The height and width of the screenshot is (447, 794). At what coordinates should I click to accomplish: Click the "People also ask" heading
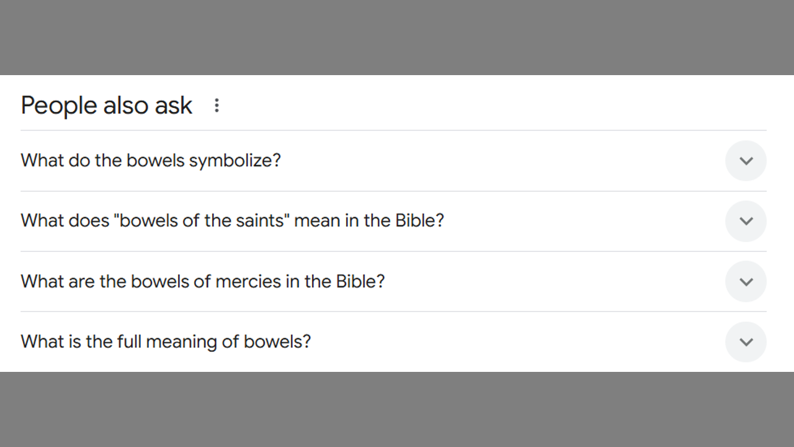(x=107, y=106)
